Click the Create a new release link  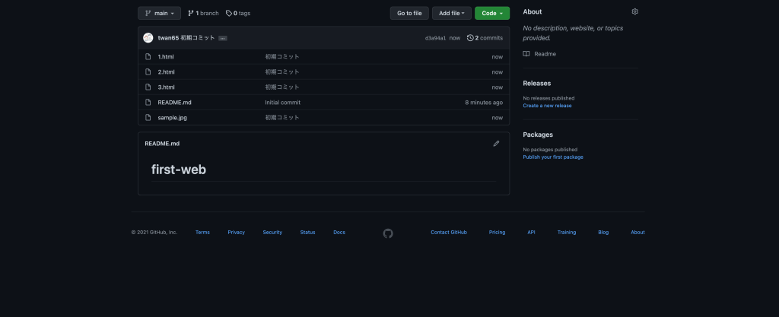(547, 106)
